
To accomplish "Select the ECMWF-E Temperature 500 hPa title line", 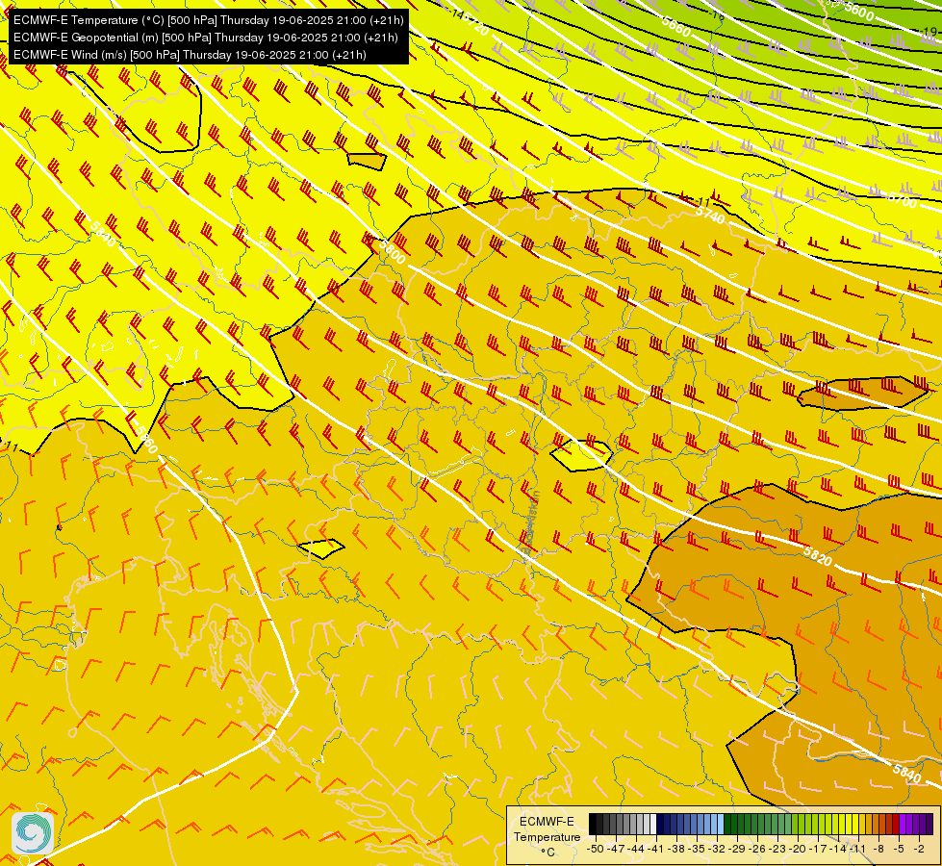I will (208, 20).
